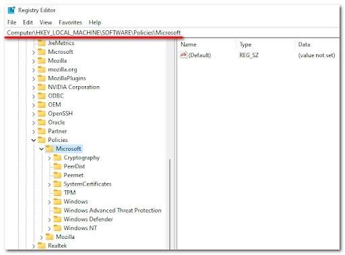Screen dimensions: 345x255
Task: Expand the Cryptography key
Action: pos(49,158)
